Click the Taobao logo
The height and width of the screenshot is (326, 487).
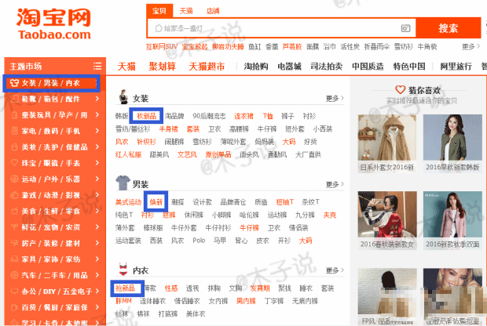point(53,24)
